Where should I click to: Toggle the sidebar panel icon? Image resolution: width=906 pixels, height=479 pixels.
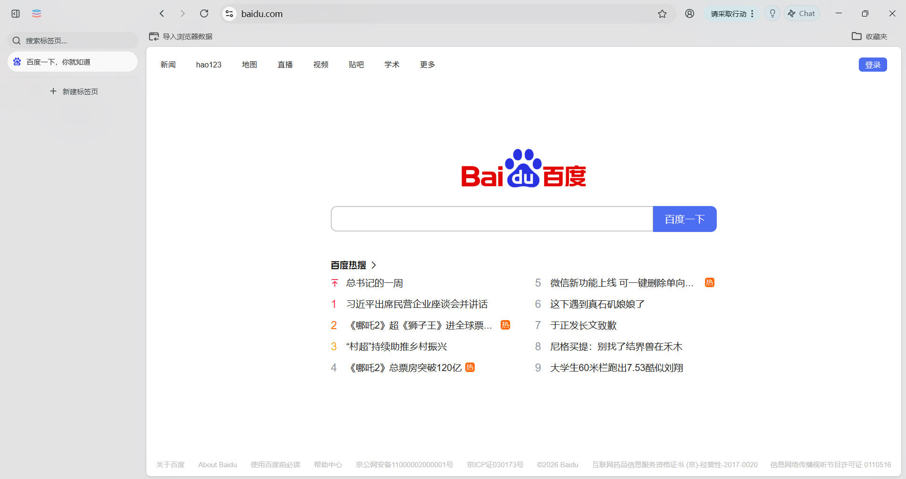point(16,14)
